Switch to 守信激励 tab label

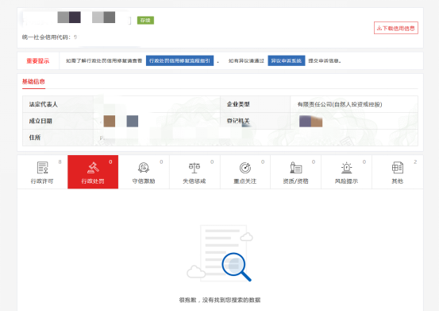coord(144,181)
